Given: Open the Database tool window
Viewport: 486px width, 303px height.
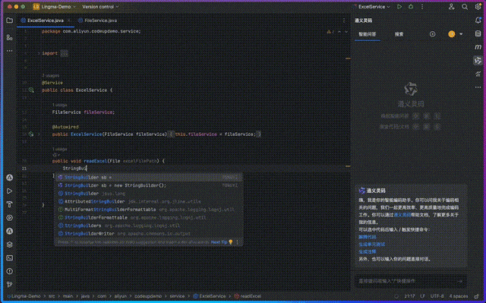Looking at the screenshot, I should click(478, 33).
